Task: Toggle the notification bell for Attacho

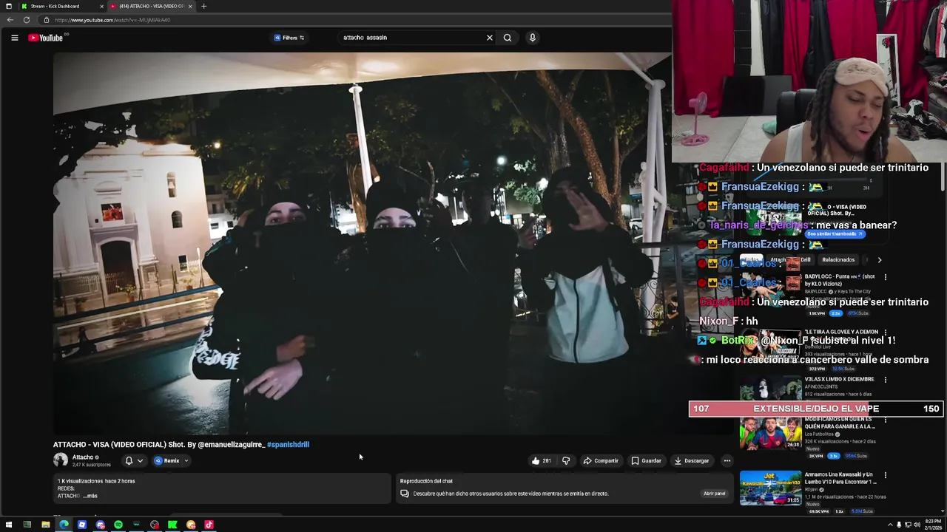Action: click(129, 461)
